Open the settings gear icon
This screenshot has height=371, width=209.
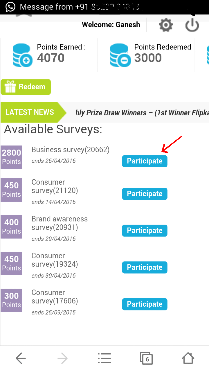tap(166, 25)
